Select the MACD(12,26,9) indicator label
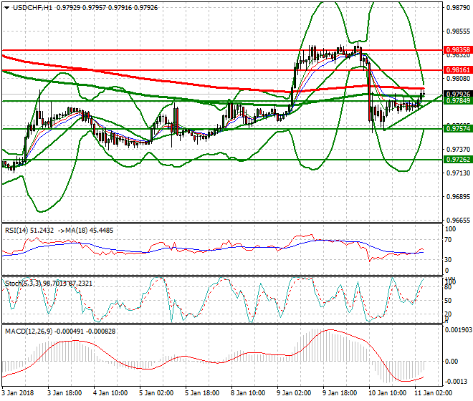This screenshot has height=401, width=473. click(x=26, y=332)
